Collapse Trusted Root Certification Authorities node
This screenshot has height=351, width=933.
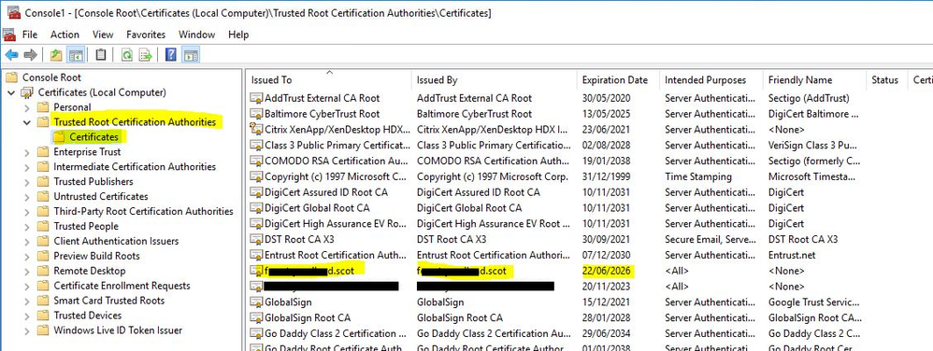click(x=26, y=122)
